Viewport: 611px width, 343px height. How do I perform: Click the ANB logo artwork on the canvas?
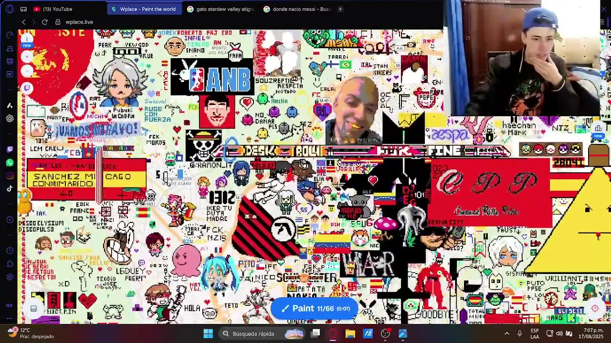(211, 77)
